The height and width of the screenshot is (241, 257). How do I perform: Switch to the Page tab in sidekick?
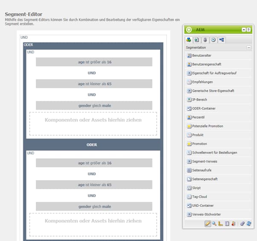196,40
